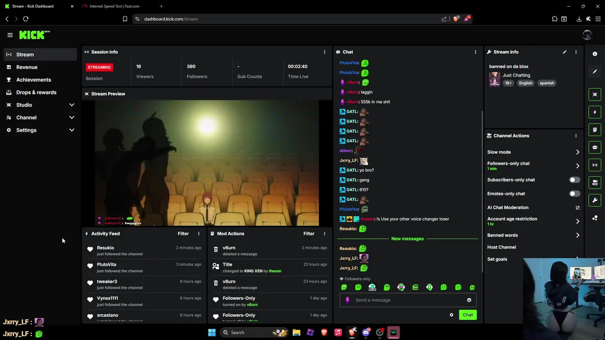
Task: Open chat settings gear icon
Action: 451,315
